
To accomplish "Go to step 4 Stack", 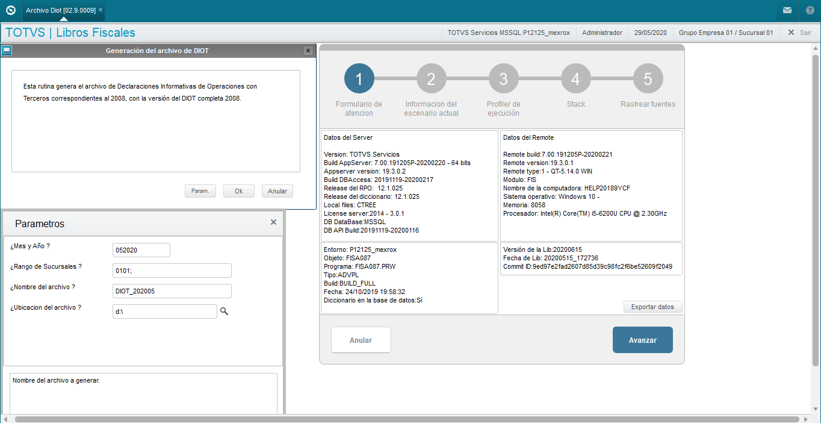I will 576,79.
